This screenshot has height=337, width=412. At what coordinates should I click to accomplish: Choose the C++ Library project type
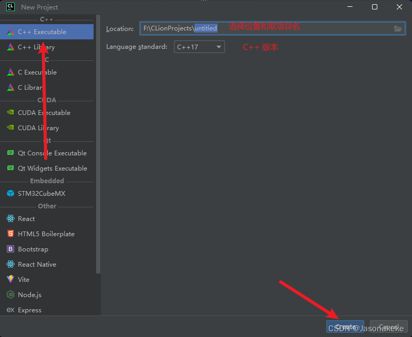pos(47,47)
